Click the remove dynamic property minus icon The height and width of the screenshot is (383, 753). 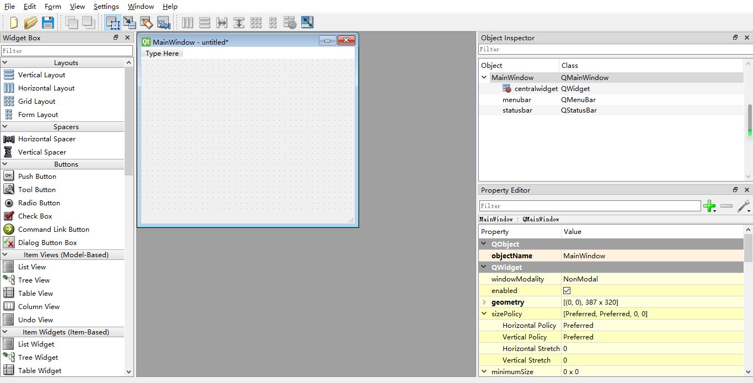coord(727,206)
